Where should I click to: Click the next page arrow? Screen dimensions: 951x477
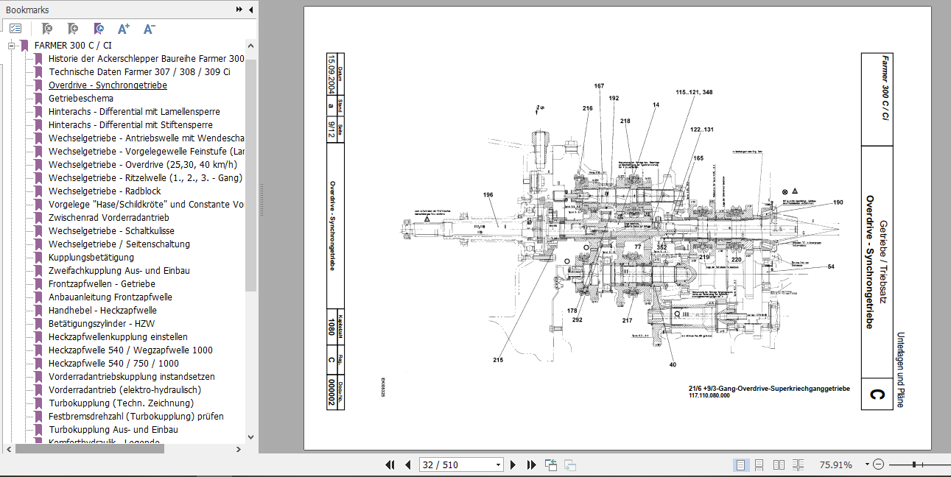[513, 464]
